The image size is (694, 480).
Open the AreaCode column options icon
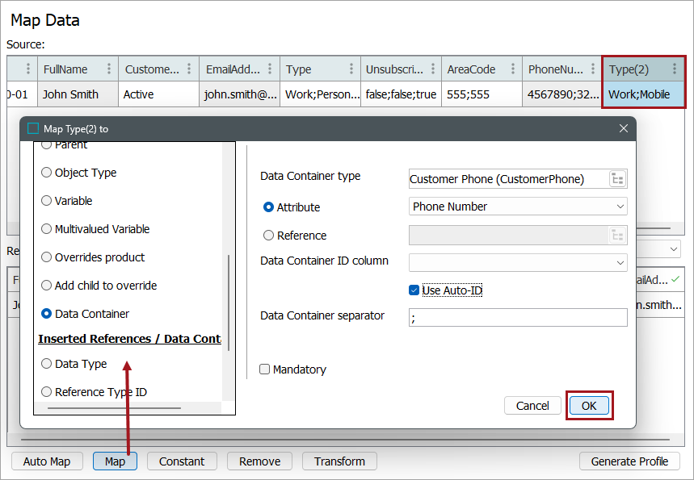tap(512, 69)
